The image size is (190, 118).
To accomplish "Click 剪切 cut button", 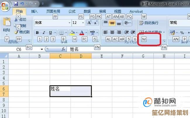I will point(20,20).
